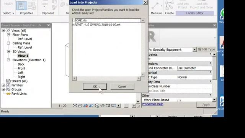Toggle crop view icon with red x
This screenshot has height=138, width=245.
coord(86,106)
